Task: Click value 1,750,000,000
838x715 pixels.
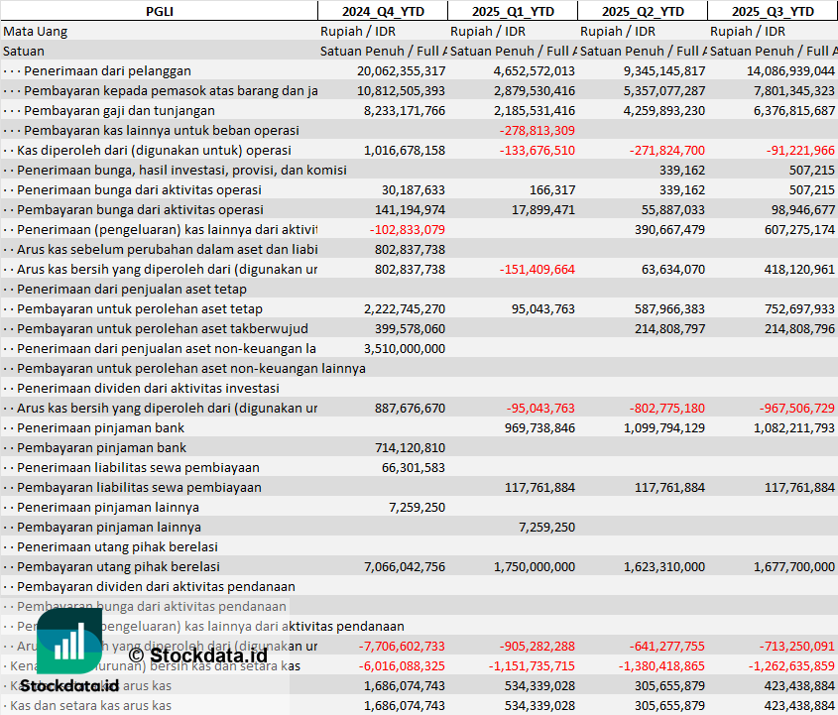Action: 535,566
